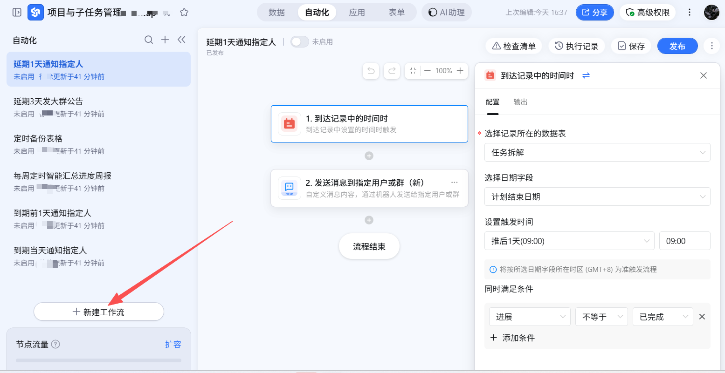Publish the workflow with 发布
This screenshot has width=725, height=373.
coord(677,46)
